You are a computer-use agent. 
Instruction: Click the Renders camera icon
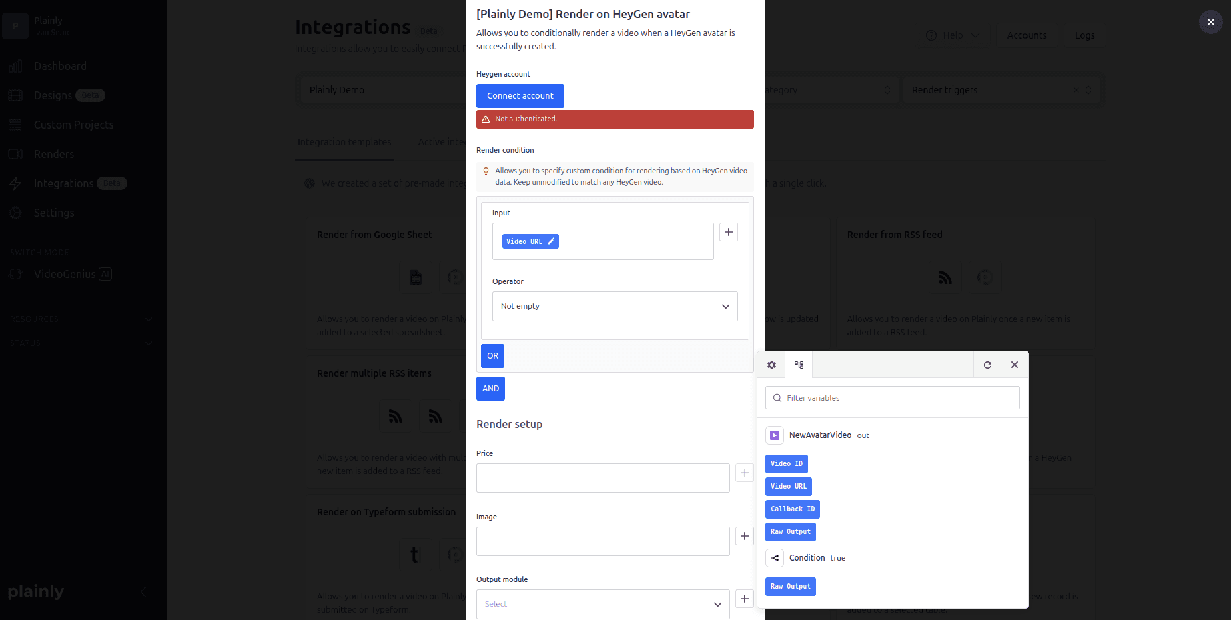15,154
